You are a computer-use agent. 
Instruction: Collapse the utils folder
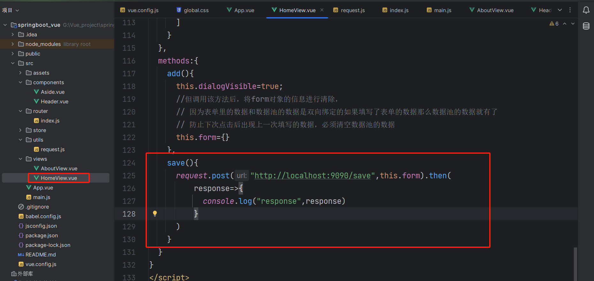click(20, 140)
